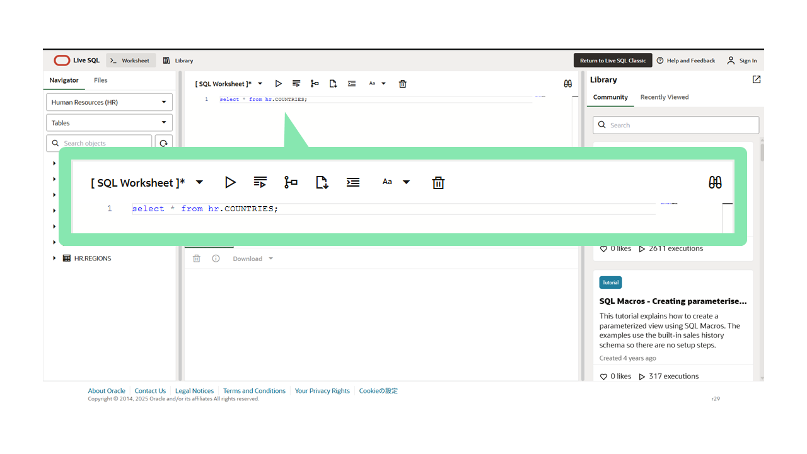The height and width of the screenshot is (454, 807).
Task: Open the Legal Notices footer link
Action: click(x=194, y=391)
